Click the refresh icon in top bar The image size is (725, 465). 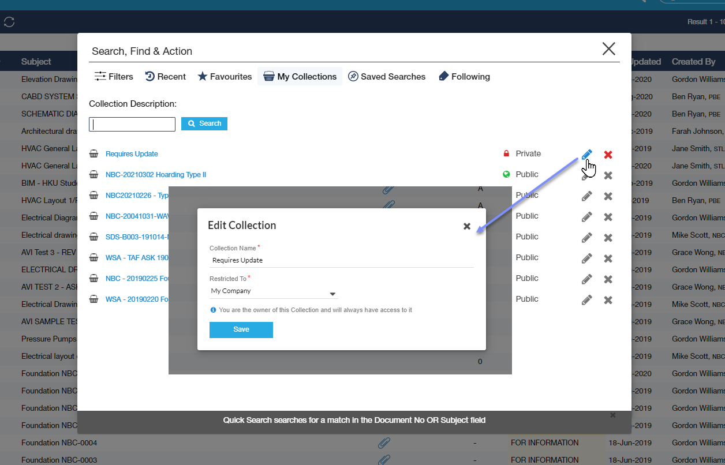pos(9,22)
